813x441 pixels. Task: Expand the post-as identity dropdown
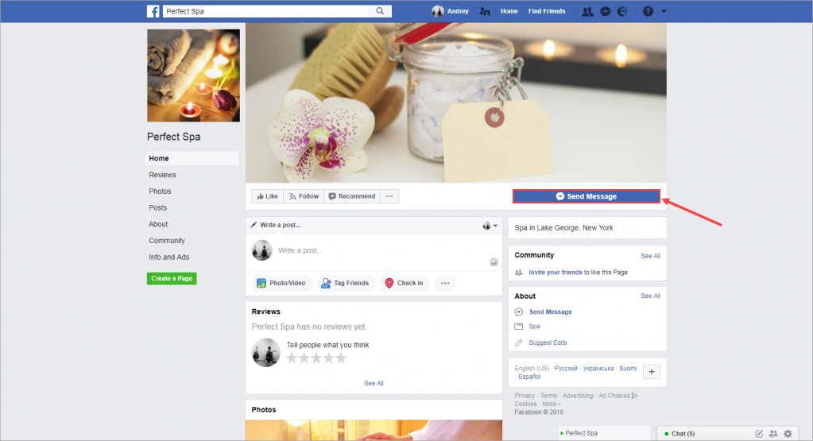tap(490, 226)
